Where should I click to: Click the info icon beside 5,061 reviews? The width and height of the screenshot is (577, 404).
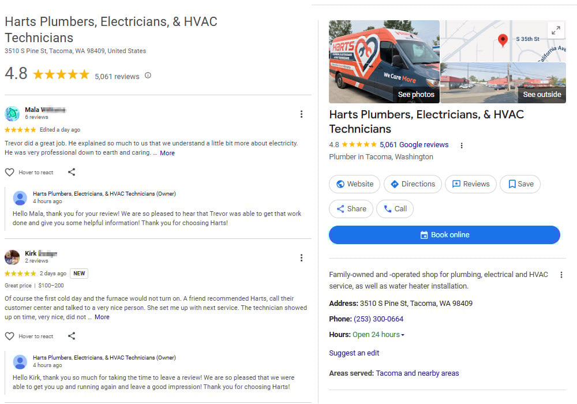coord(148,76)
